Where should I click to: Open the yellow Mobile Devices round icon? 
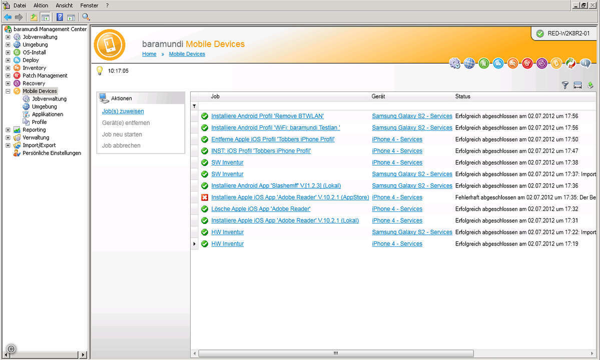click(x=556, y=63)
